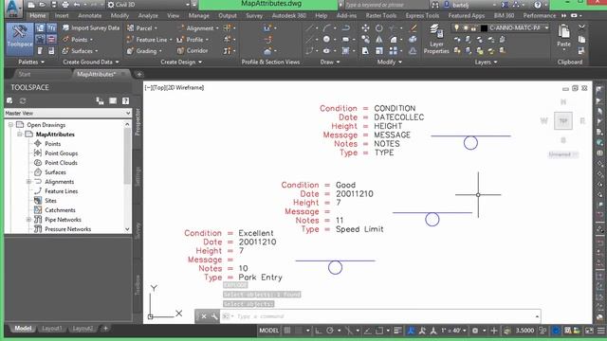Click the Paste button

(563, 36)
